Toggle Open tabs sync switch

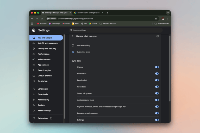pos(157,87)
